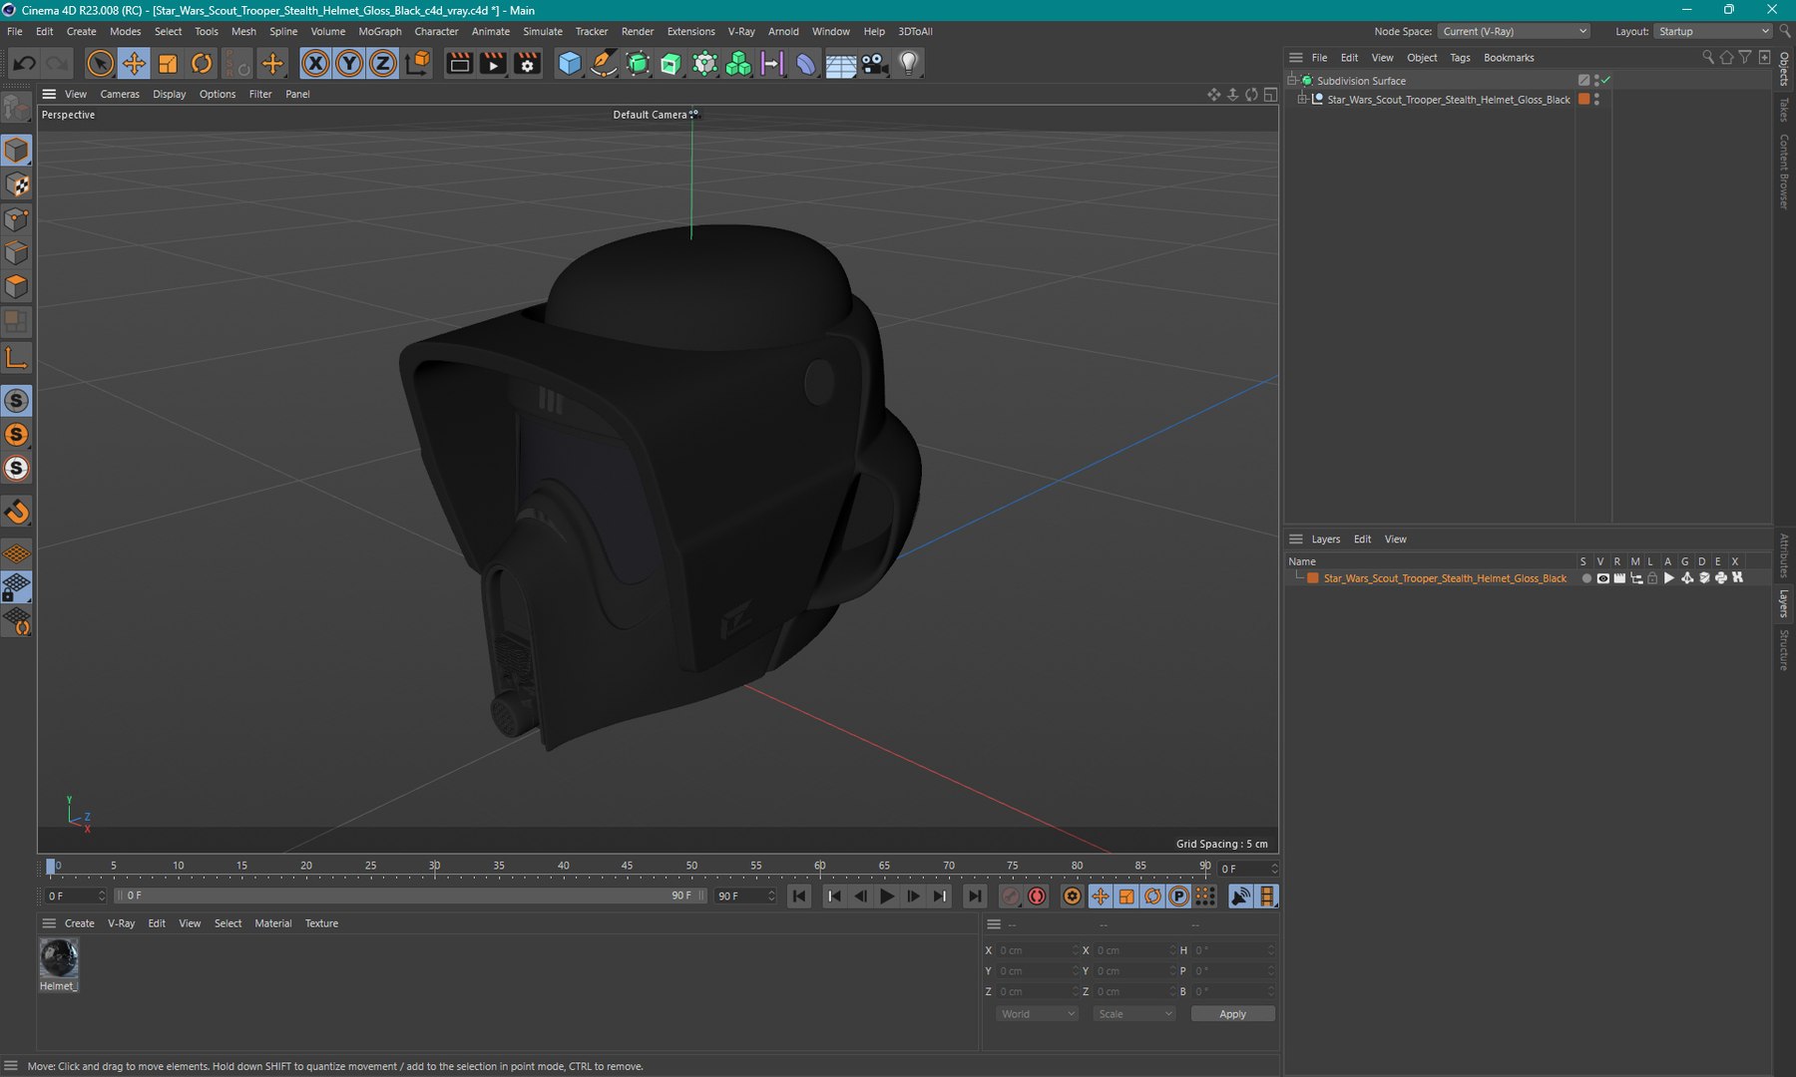
Task: Add a Cube primitive object
Action: (570, 64)
